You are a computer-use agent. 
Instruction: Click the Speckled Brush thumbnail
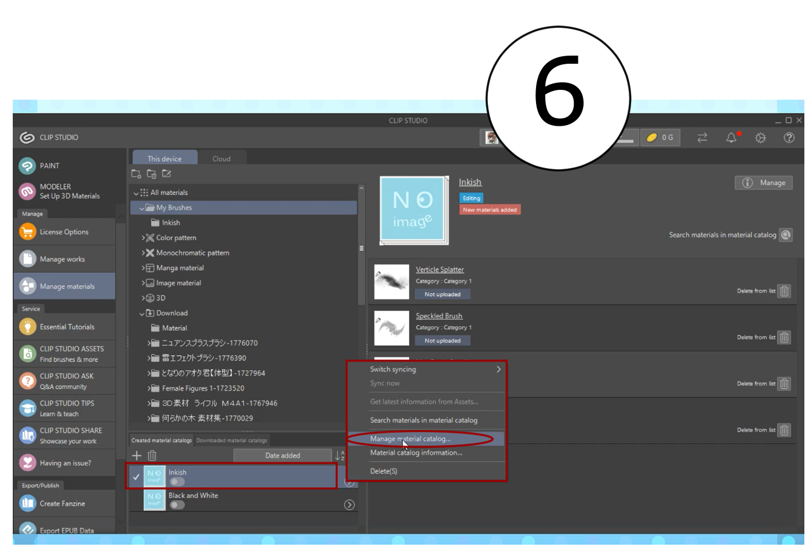click(x=392, y=328)
